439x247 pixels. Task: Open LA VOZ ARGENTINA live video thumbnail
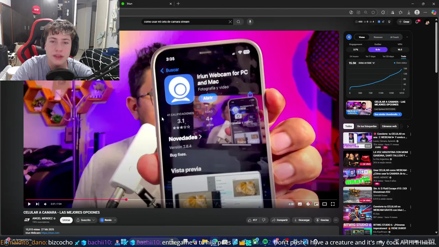click(x=357, y=158)
